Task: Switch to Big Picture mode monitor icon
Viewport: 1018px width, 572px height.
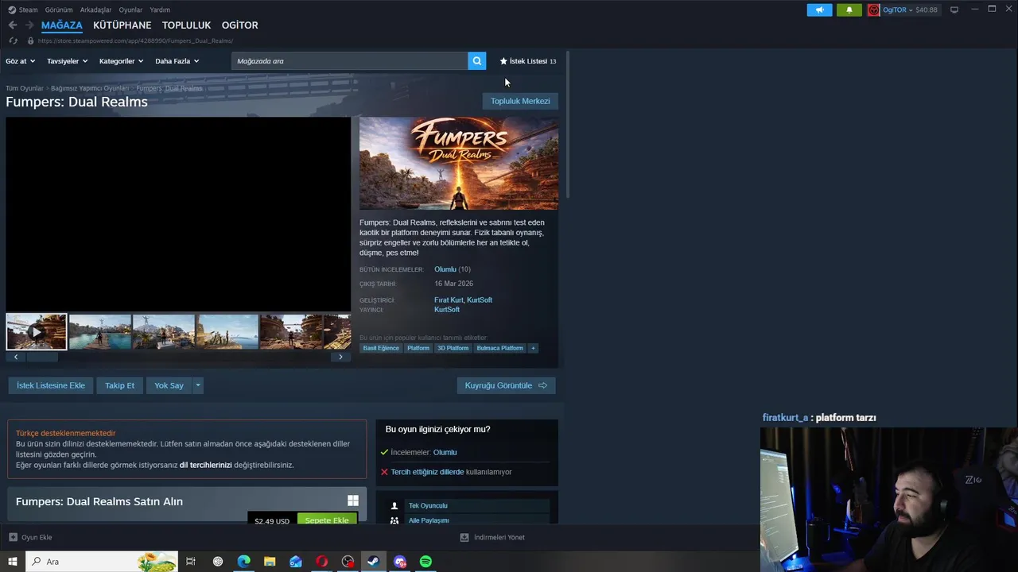Action: (954, 10)
